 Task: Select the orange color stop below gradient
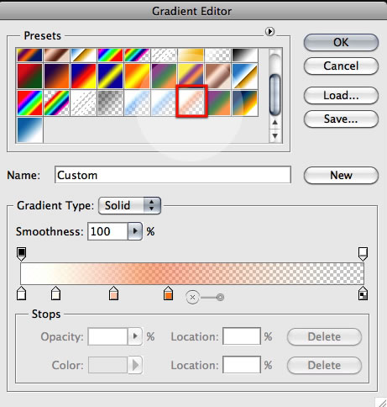168,293
